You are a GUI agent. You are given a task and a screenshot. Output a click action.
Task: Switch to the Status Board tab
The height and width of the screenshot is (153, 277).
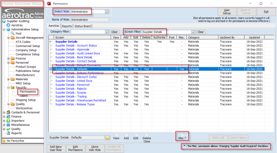click(x=82, y=26)
